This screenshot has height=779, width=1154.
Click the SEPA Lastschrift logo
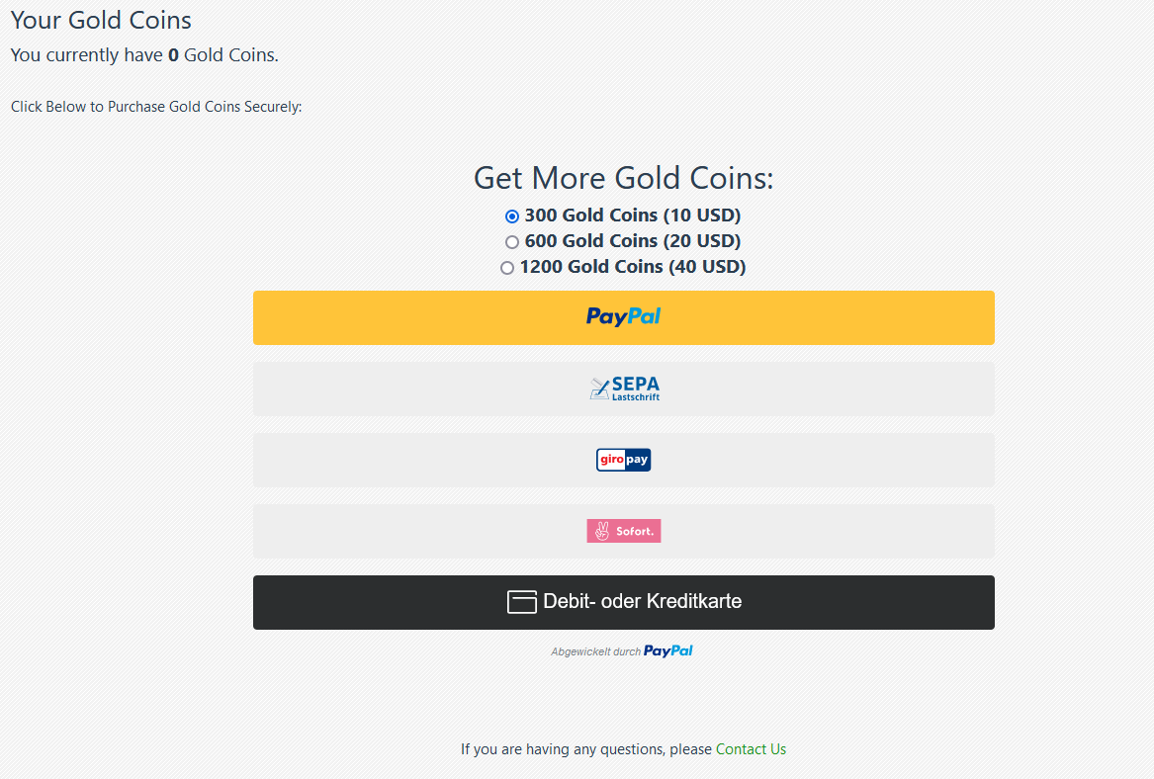[624, 389]
